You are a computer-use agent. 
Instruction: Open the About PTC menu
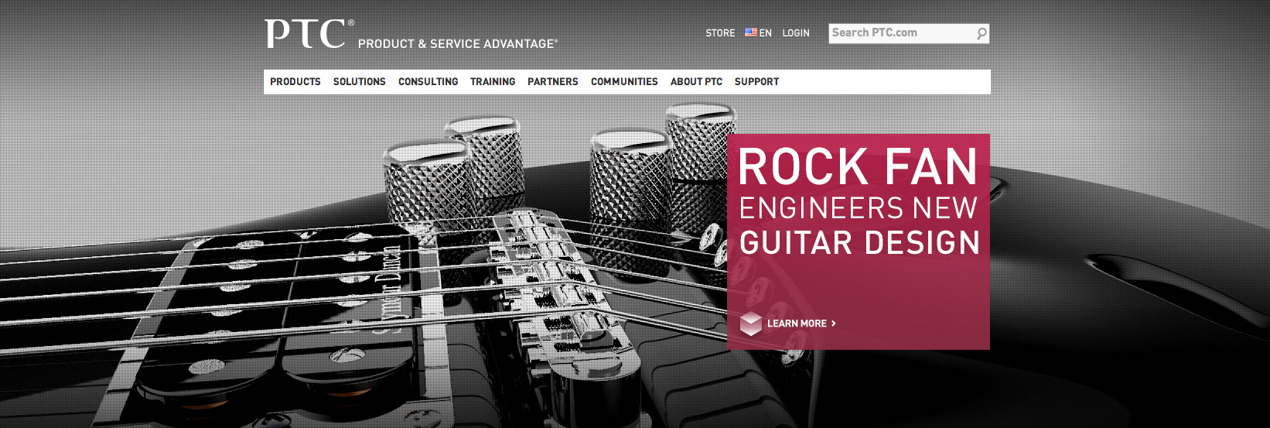[x=696, y=81]
